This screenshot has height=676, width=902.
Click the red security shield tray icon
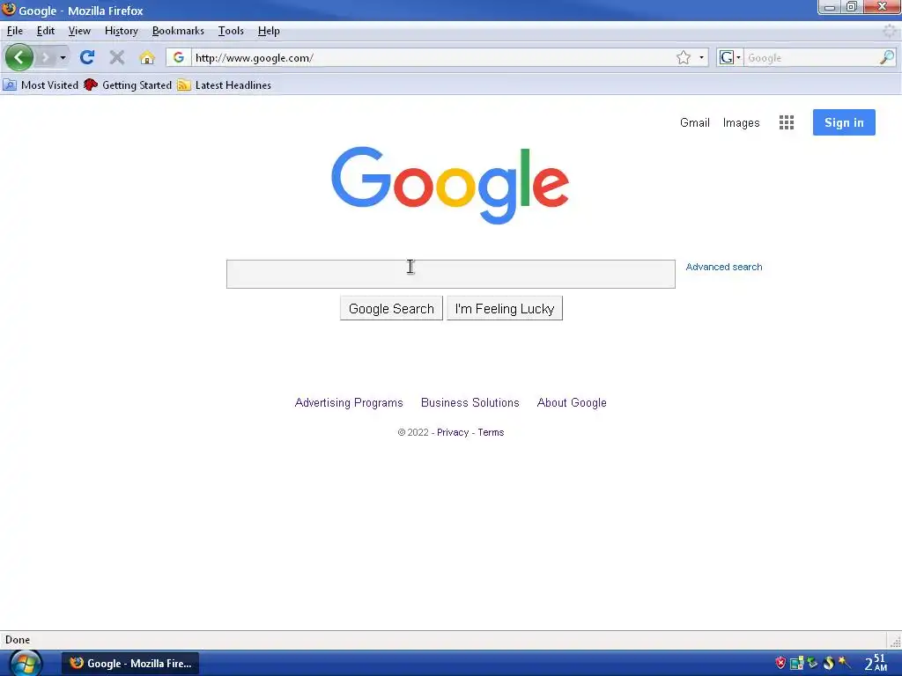coord(780,663)
